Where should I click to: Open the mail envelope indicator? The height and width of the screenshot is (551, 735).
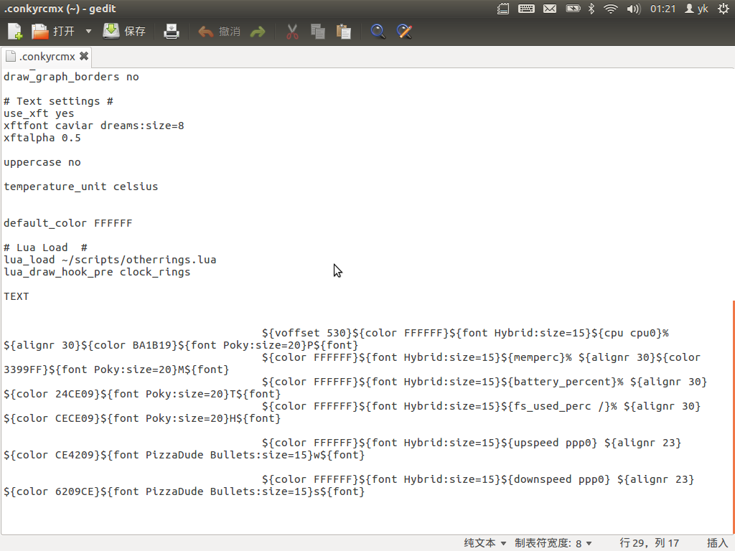(549, 9)
